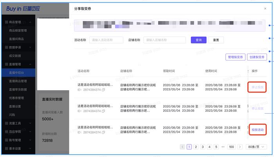Close the 分享裂变券 dialog
The image size is (274, 157).
coord(265,8)
